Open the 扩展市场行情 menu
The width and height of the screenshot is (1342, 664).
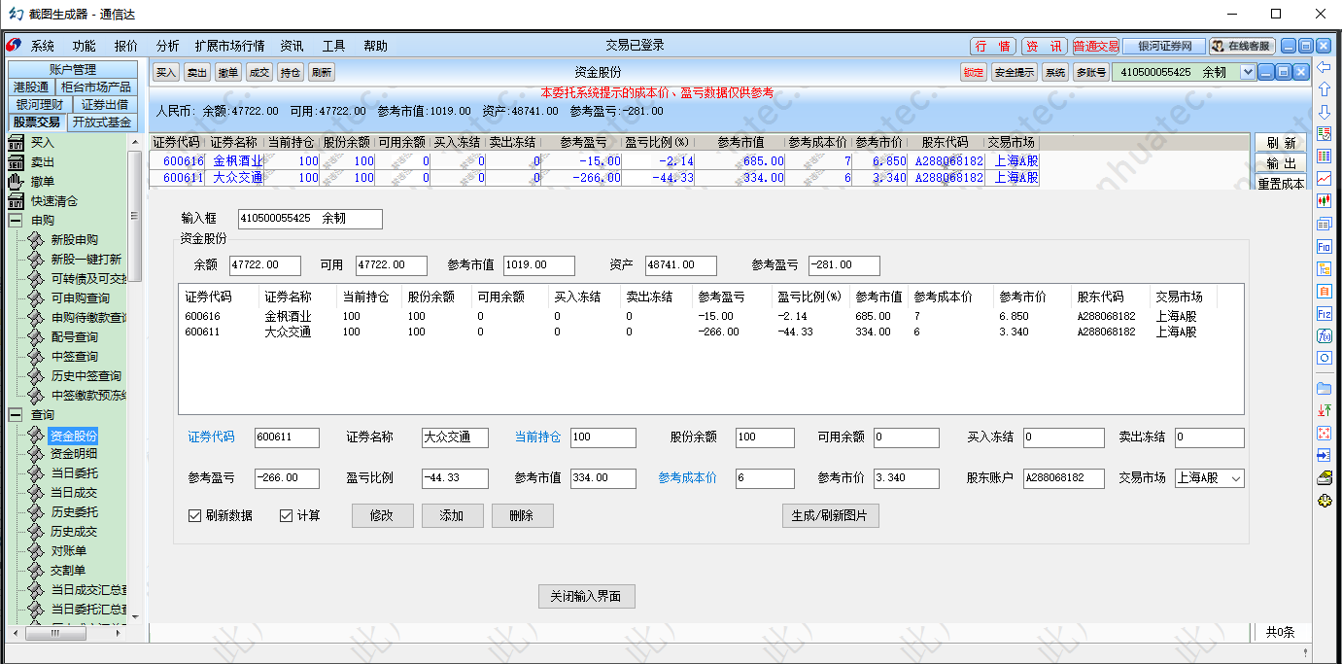point(229,46)
